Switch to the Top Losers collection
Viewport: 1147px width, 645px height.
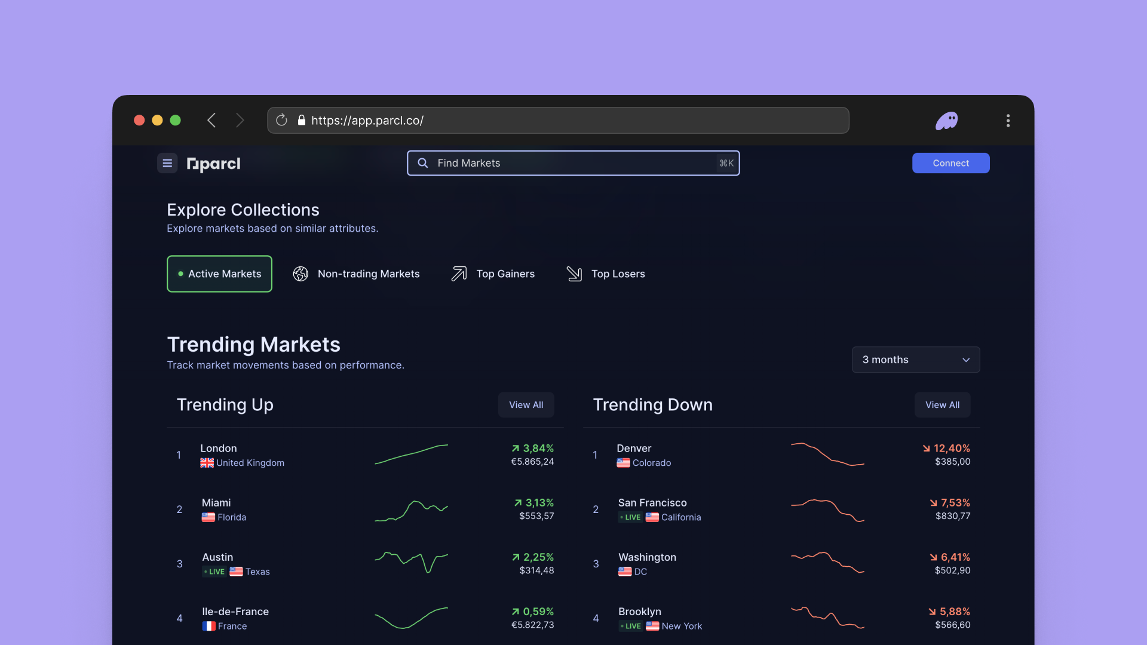tap(606, 274)
